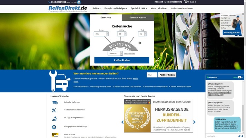The image size is (246, 138).
Task: Open the Höhe height dropdown
Action: click(x=122, y=34)
